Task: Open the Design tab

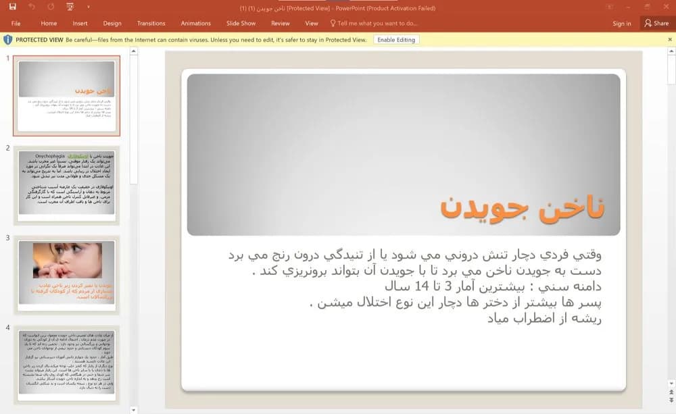Action: pos(112,23)
